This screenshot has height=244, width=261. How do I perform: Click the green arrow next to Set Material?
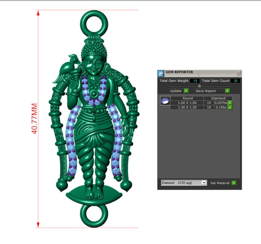point(234,182)
